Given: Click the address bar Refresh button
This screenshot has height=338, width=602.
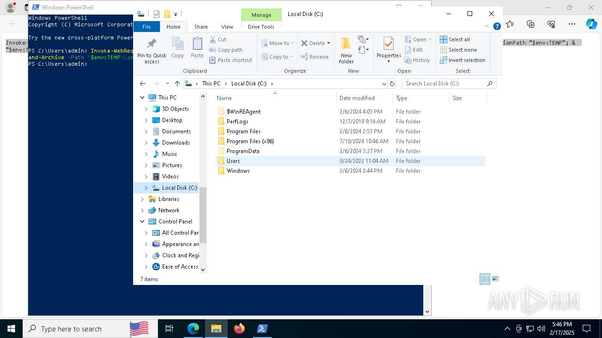Looking at the screenshot, I should (392, 84).
